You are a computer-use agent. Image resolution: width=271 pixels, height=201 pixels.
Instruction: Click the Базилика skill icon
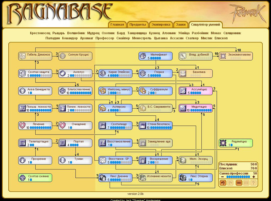[183, 74]
